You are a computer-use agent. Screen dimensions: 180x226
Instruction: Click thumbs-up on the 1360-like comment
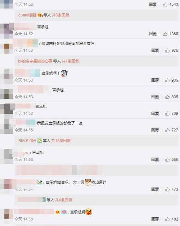tap(165, 34)
